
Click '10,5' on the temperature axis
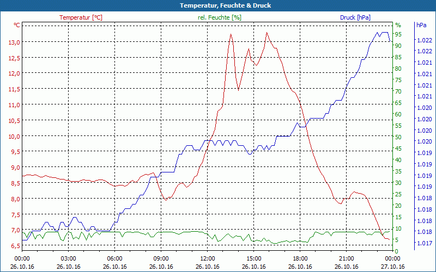tap(14, 120)
